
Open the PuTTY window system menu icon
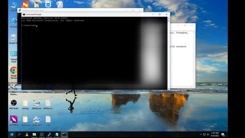pyautogui.click(x=20, y=10)
